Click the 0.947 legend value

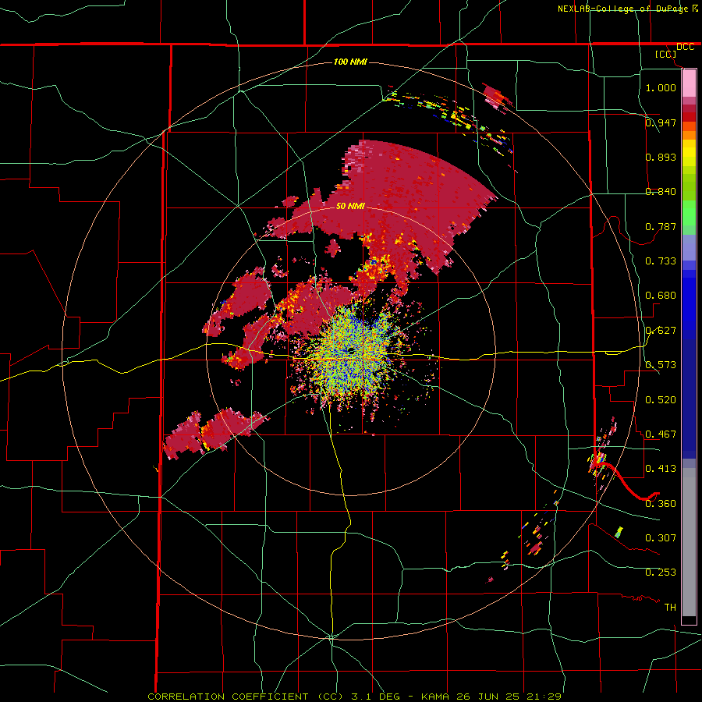[661, 122]
